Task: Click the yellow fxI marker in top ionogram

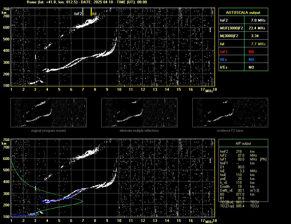Action: [x=91, y=12]
